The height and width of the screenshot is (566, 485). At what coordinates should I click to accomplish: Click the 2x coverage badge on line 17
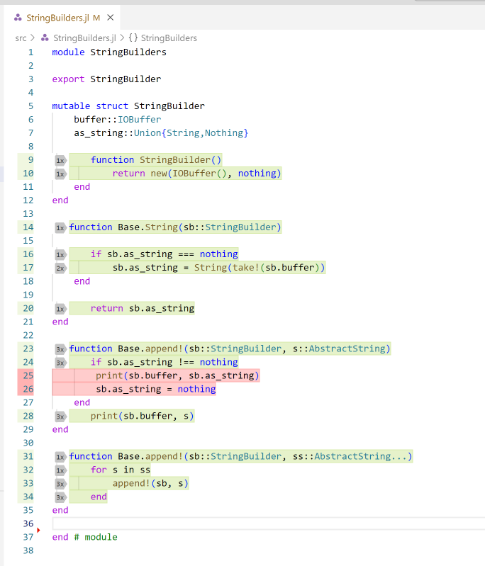click(x=60, y=268)
